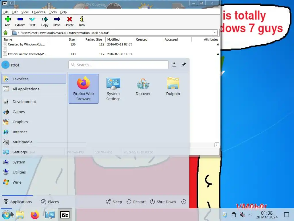The image size is (294, 221).
Task: Click the 7z taskbar button
Action: tap(65, 215)
